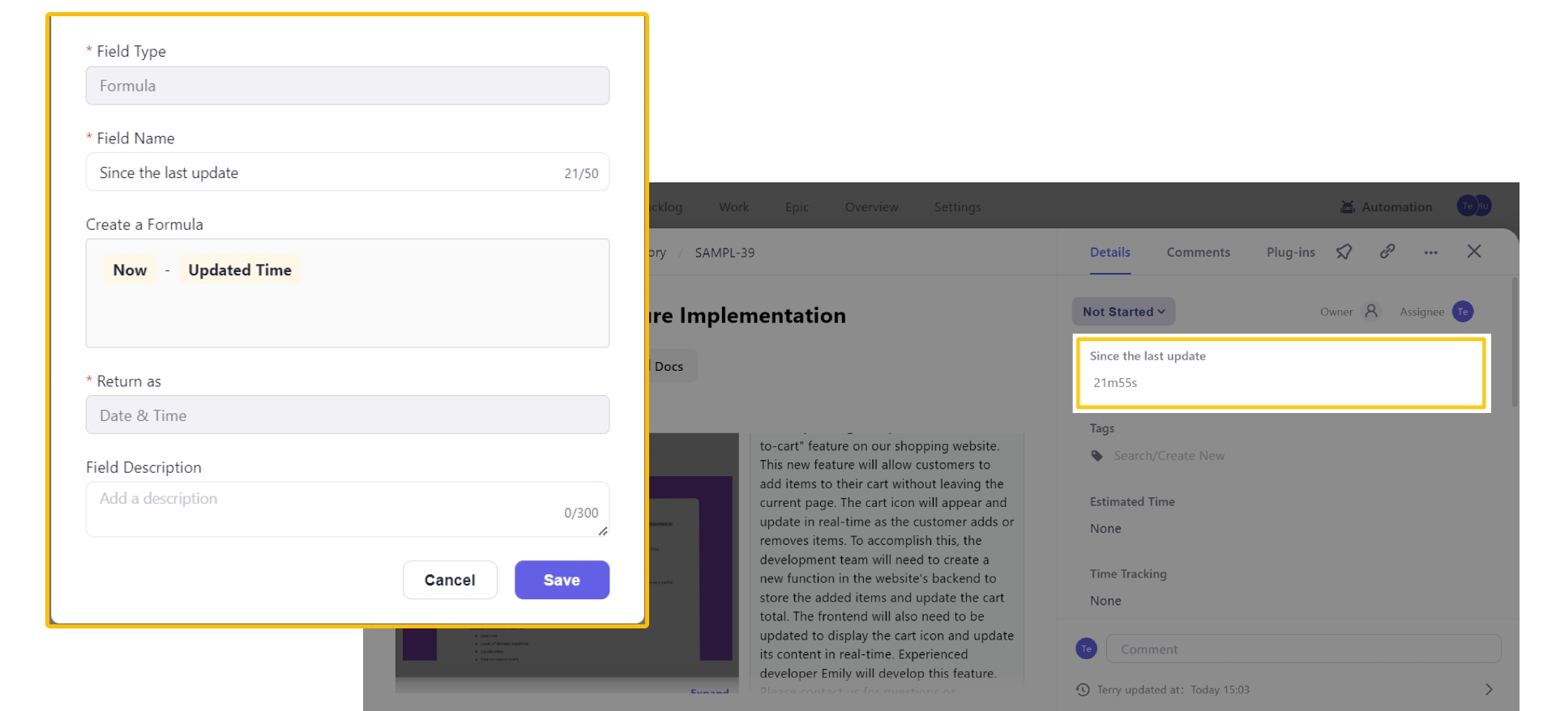This screenshot has height=711, width=1556.
Task: Expand the update history arrow
Action: tap(1489, 690)
